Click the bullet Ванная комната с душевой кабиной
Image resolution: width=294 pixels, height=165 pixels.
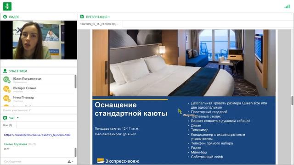pyautogui.click(x=220, y=121)
